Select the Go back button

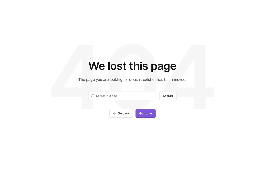pyautogui.click(x=121, y=113)
